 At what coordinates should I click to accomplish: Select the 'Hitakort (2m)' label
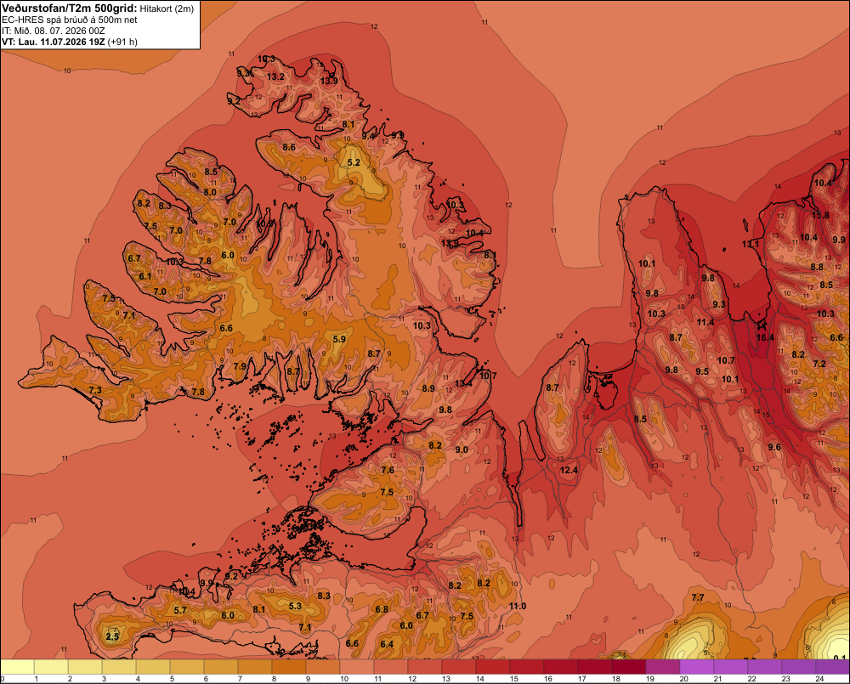tap(167, 8)
